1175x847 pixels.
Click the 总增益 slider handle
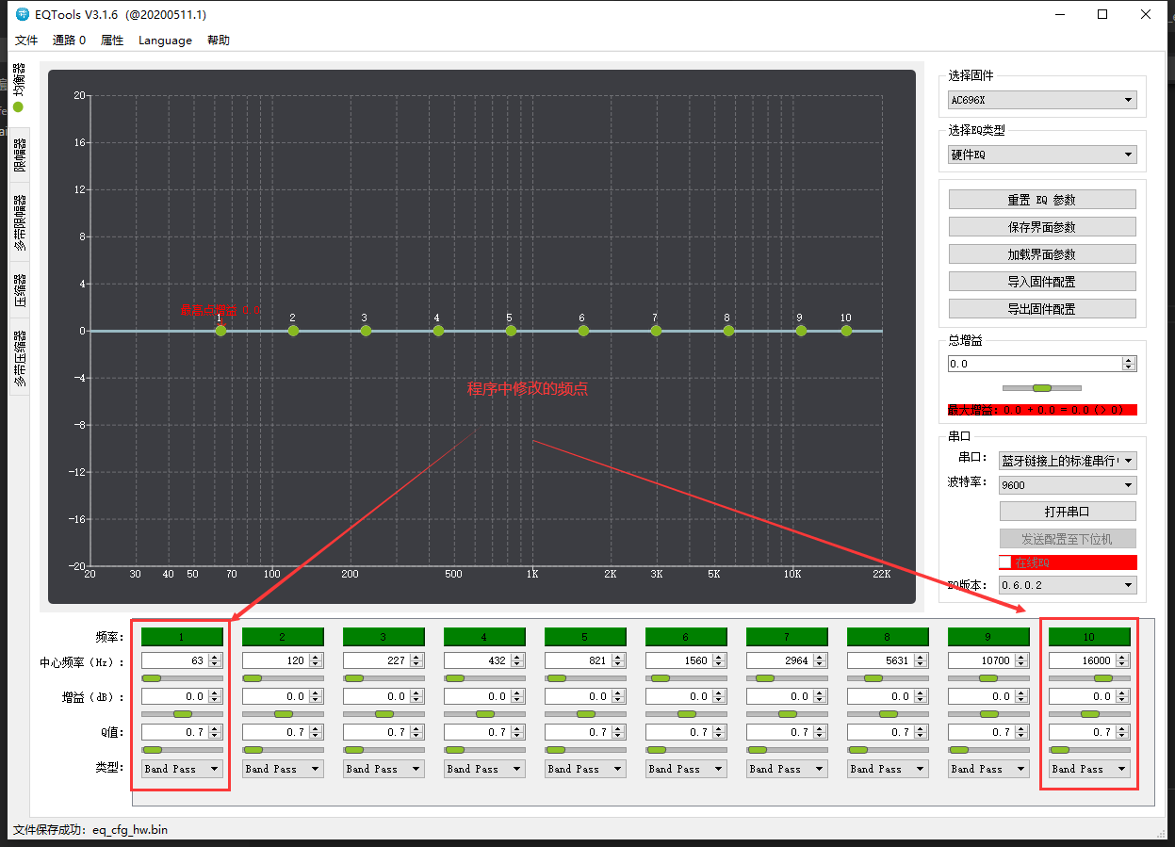pos(1041,387)
